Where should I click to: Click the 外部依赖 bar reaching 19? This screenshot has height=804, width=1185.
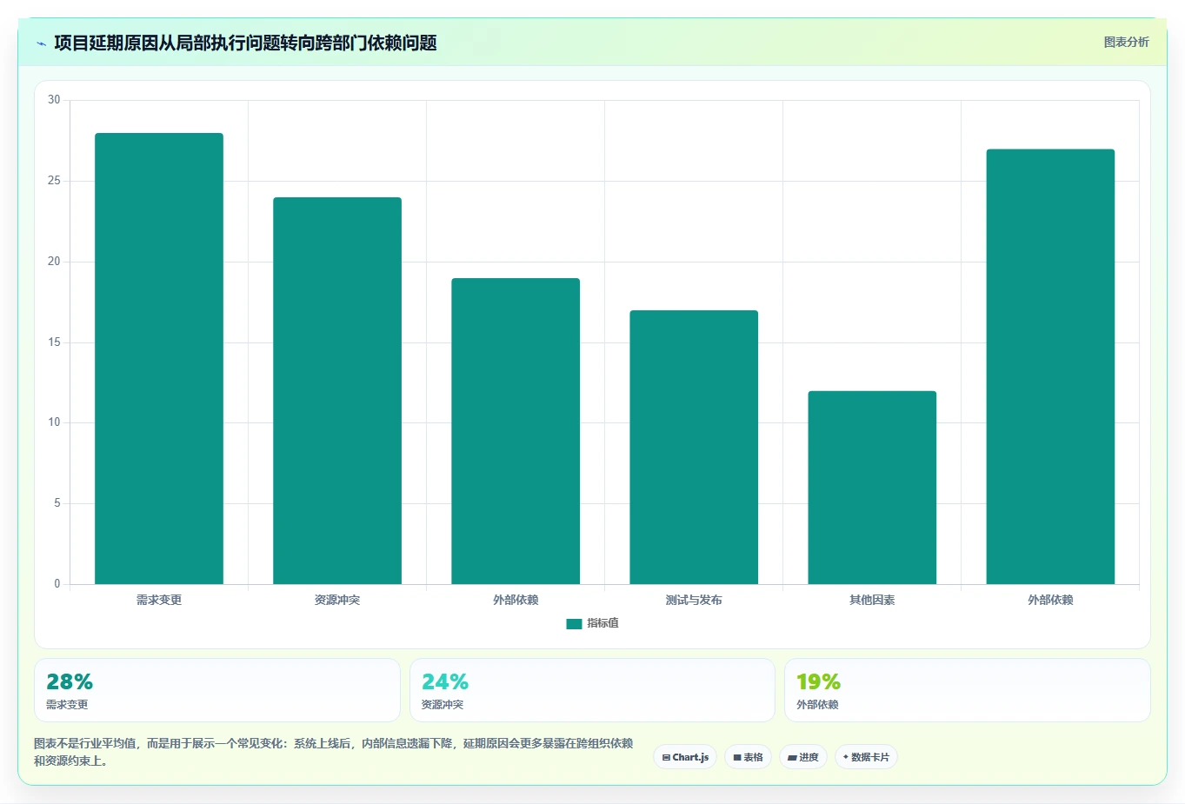tap(516, 431)
